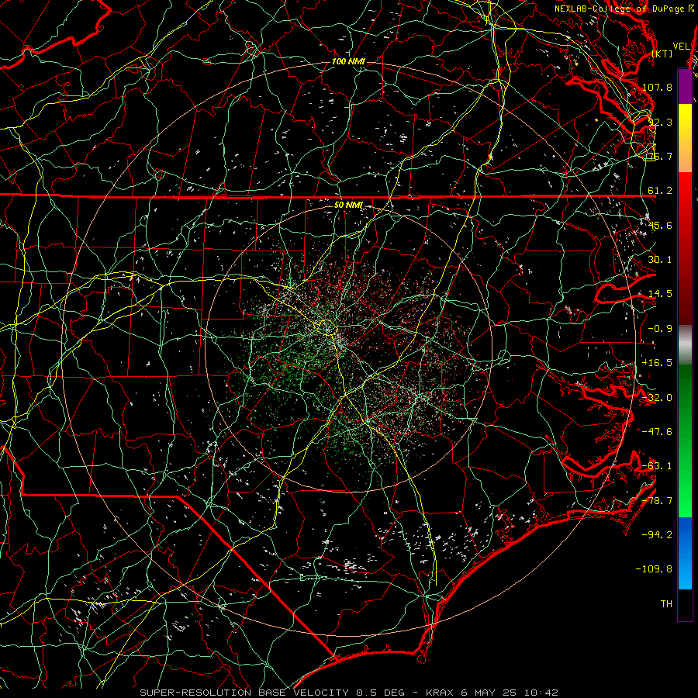698x698 pixels.
Task: Pick the purple segment of color scale
Action: point(685,86)
